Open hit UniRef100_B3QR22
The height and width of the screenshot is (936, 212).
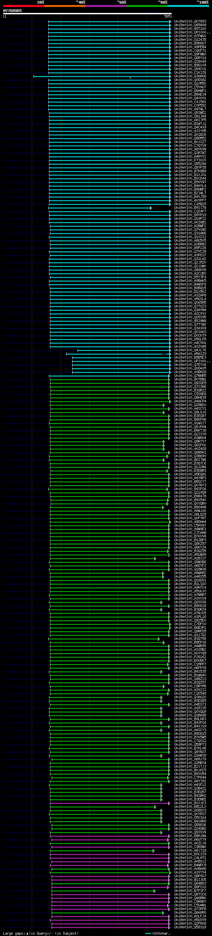tap(190, 390)
